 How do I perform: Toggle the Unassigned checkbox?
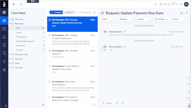click(79, 13)
